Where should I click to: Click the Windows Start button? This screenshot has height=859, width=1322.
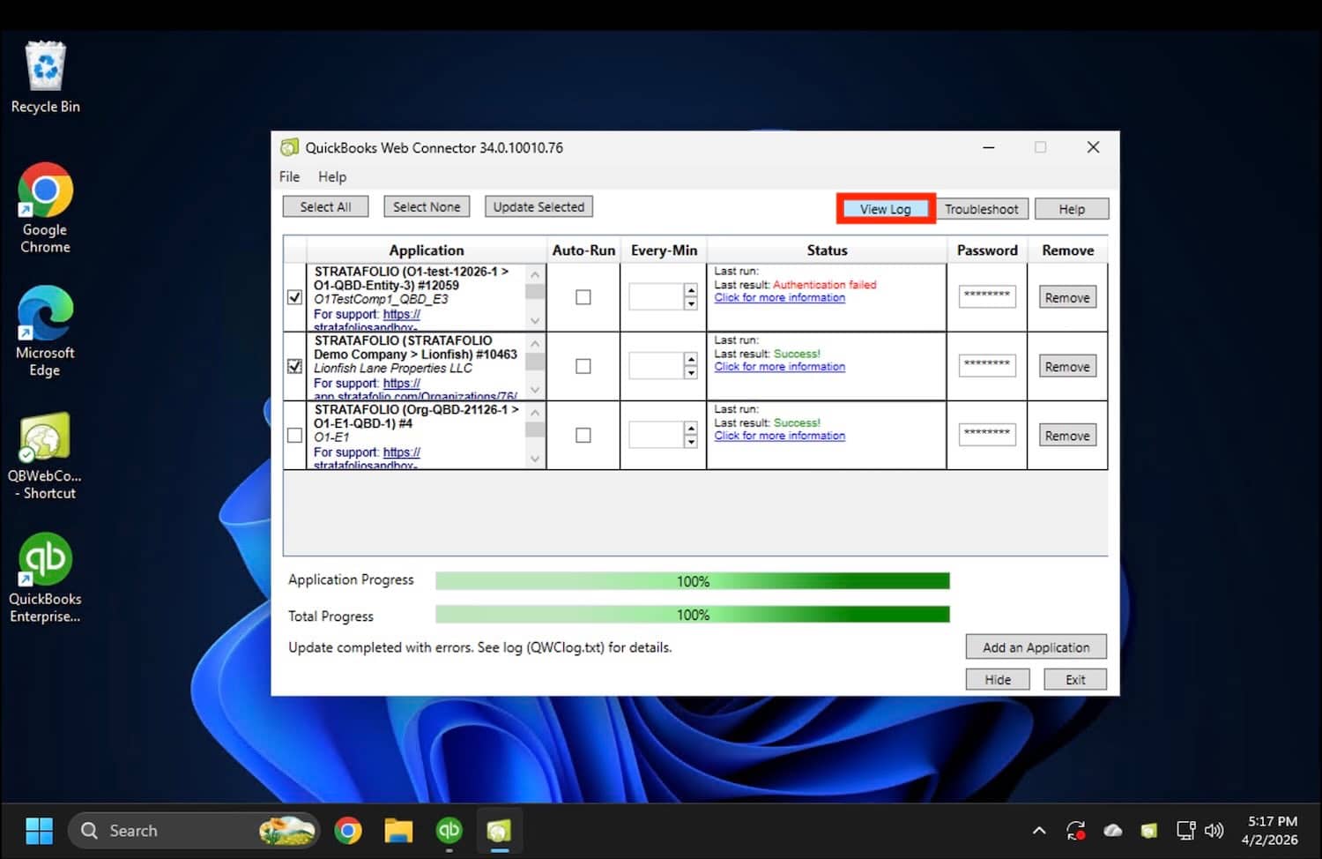click(39, 830)
